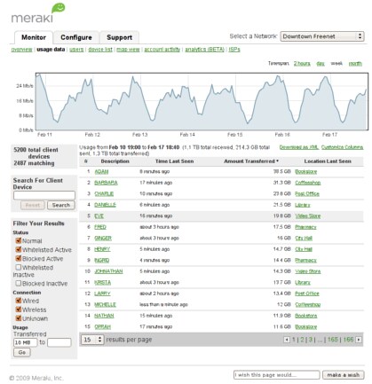
Task: Click the Time Last Seen column header
Action: tap(174, 161)
